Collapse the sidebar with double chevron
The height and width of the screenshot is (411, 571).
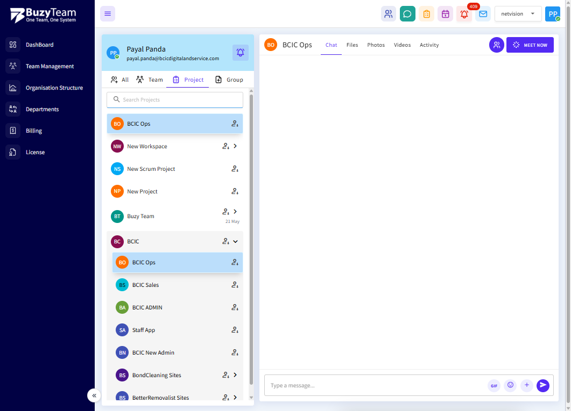pyautogui.click(x=94, y=395)
